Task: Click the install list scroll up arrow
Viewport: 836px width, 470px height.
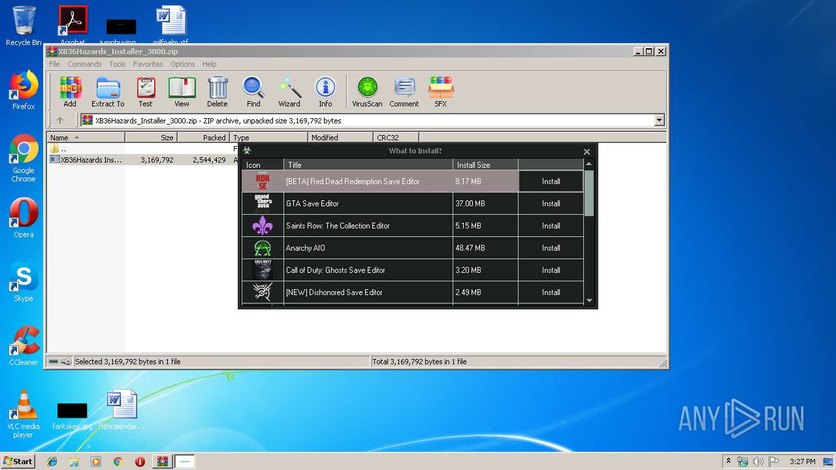Action: [x=589, y=164]
